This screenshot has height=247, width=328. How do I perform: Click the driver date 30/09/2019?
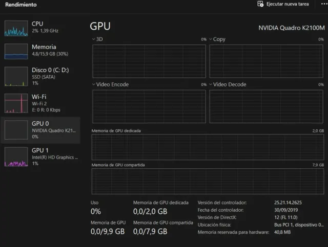pyautogui.click(x=286, y=210)
